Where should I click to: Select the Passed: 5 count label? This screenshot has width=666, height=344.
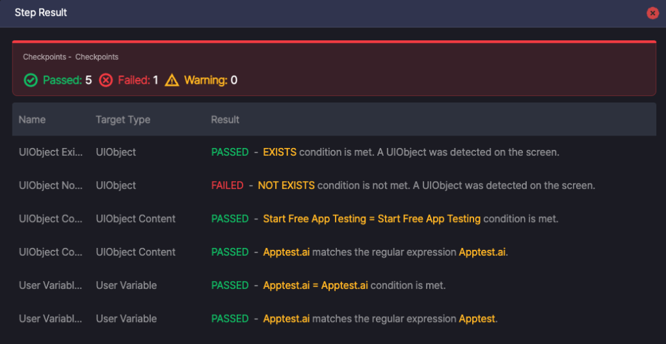pyautogui.click(x=67, y=80)
